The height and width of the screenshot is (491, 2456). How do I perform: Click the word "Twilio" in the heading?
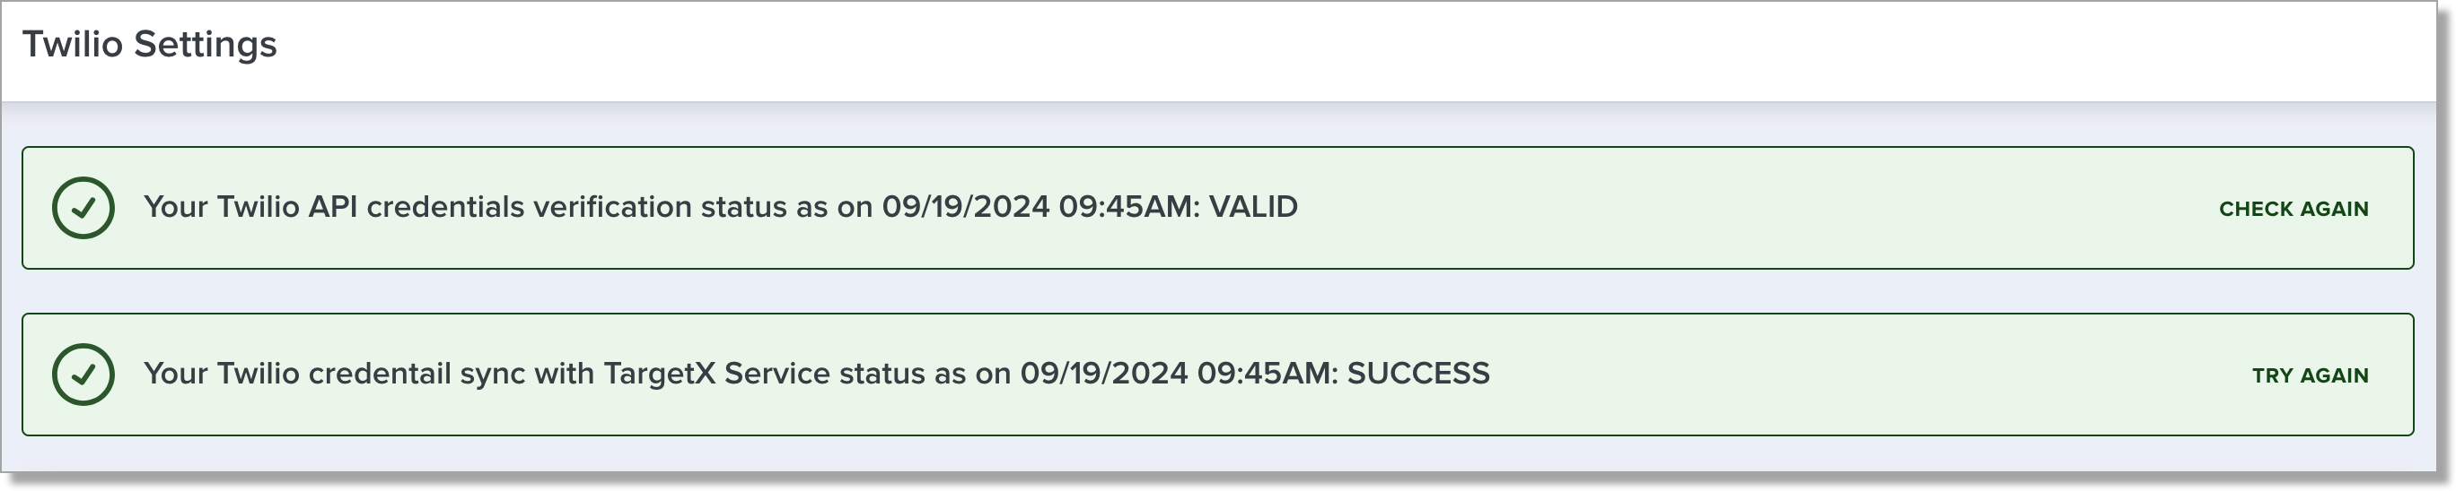point(73,45)
